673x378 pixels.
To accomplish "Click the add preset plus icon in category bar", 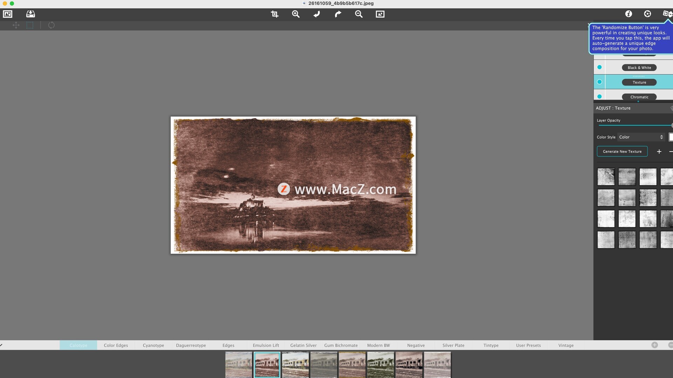I will (x=654, y=345).
